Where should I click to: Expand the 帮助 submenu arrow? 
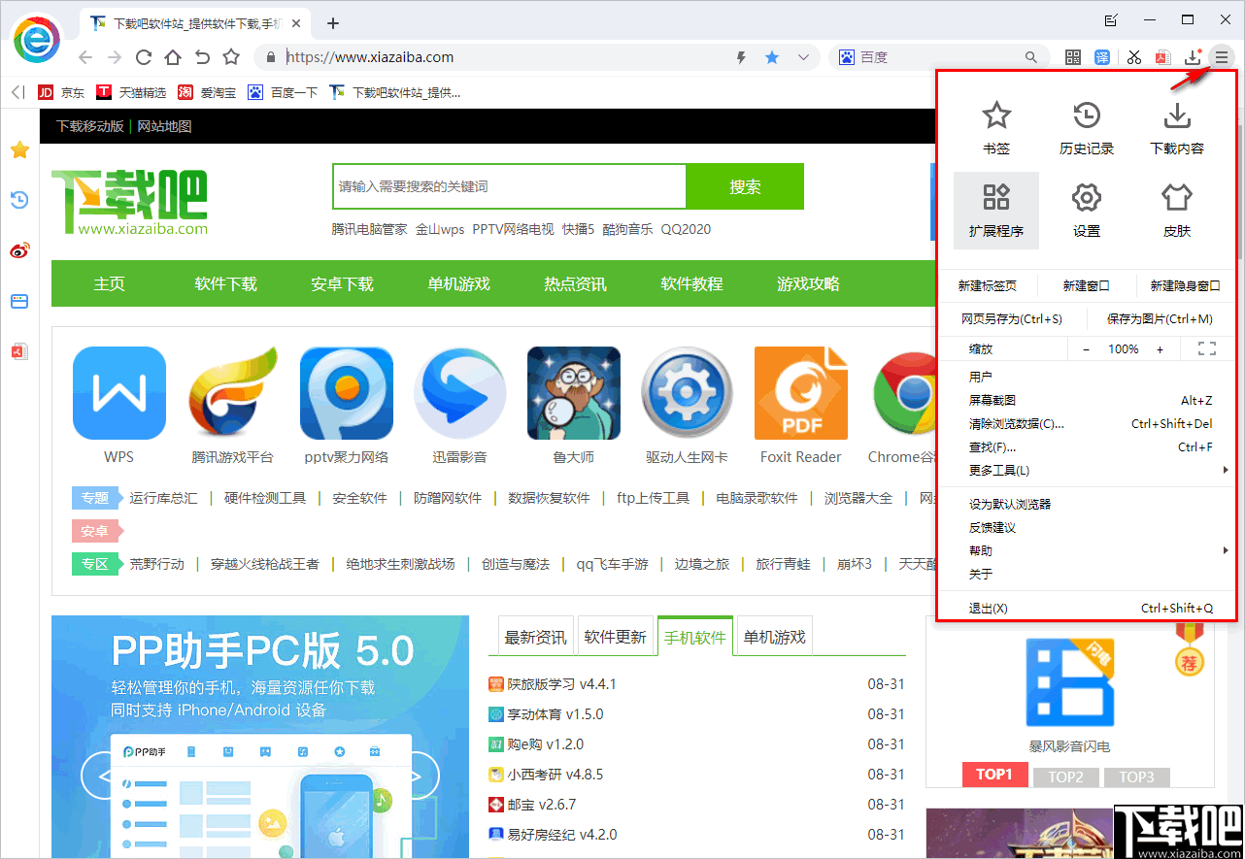(x=1226, y=550)
